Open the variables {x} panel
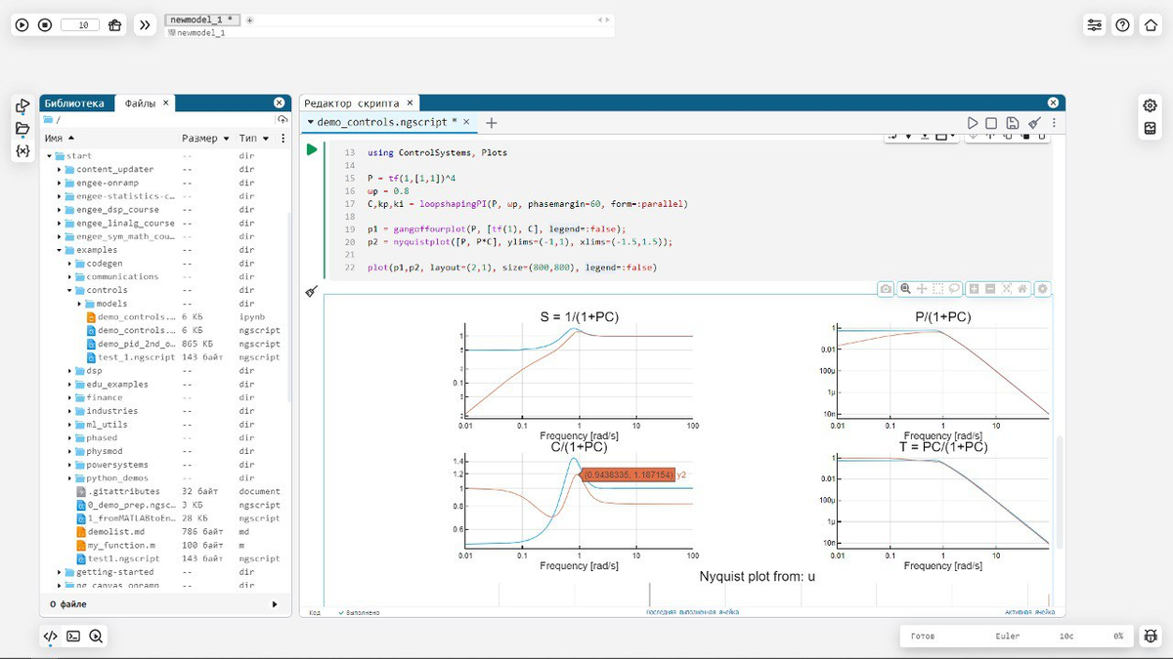1173x659 pixels. pos(23,151)
